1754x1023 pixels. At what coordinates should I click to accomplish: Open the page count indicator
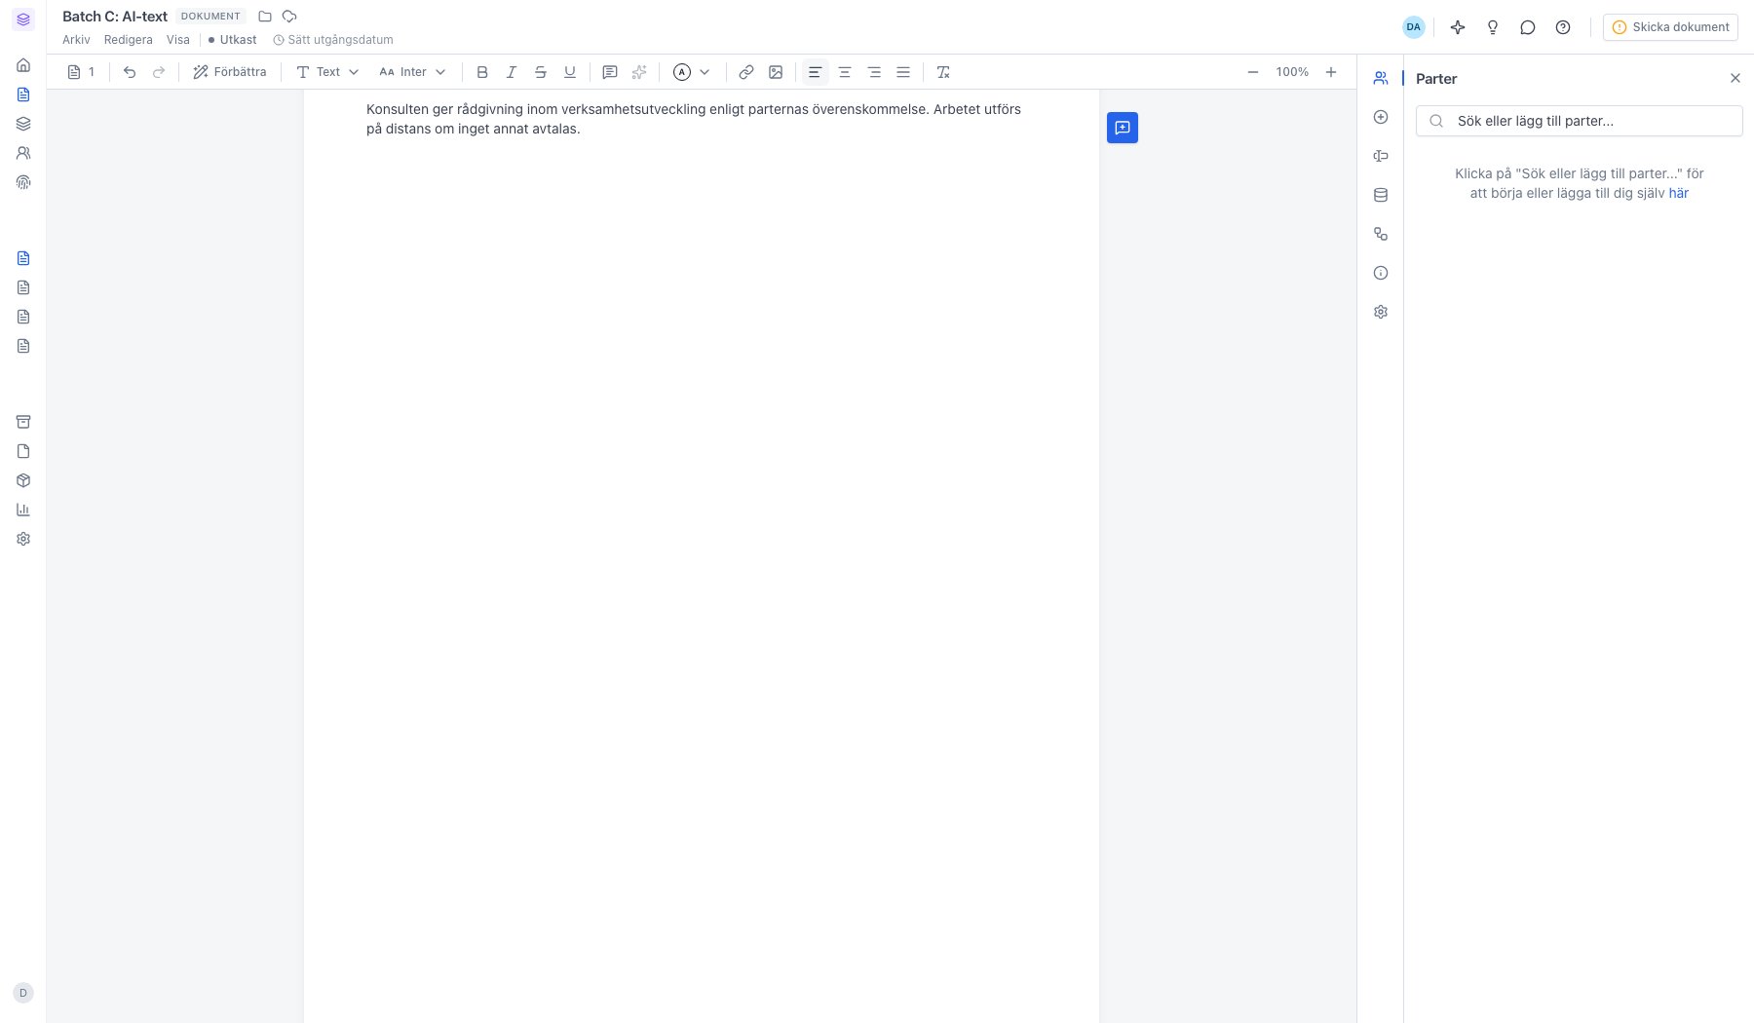click(x=82, y=72)
